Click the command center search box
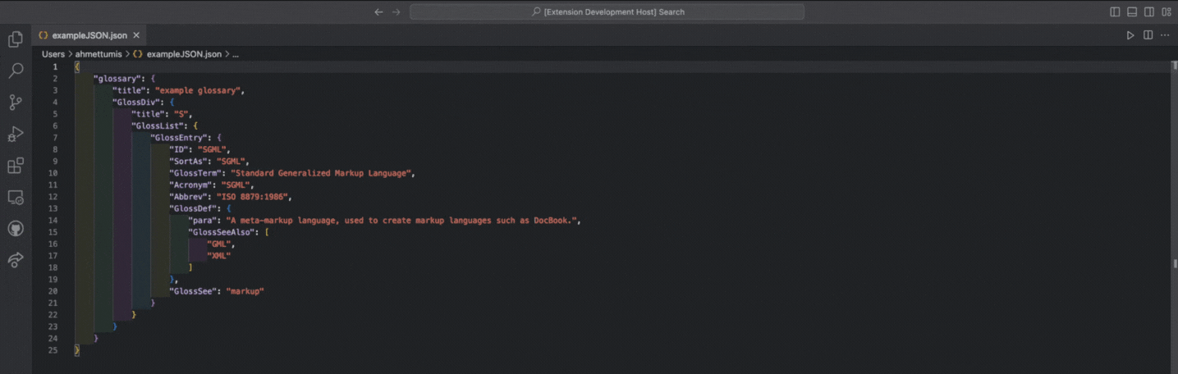 coord(607,11)
